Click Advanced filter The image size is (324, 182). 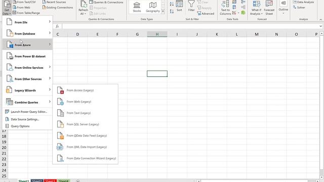coord(206,14)
